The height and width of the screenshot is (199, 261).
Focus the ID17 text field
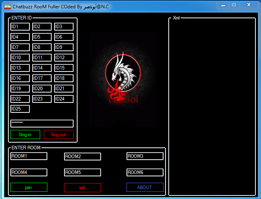[x=42, y=78]
